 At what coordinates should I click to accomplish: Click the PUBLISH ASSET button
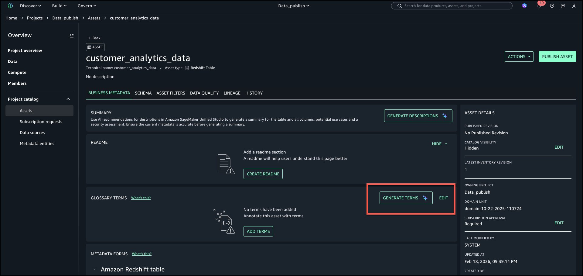click(x=557, y=57)
